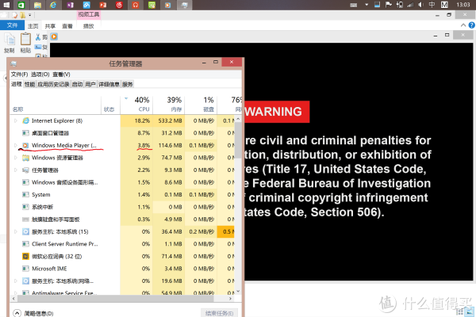Open the touch keyboard tray icon
The width and height of the screenshot is (476, 317).
coord(353,5)
